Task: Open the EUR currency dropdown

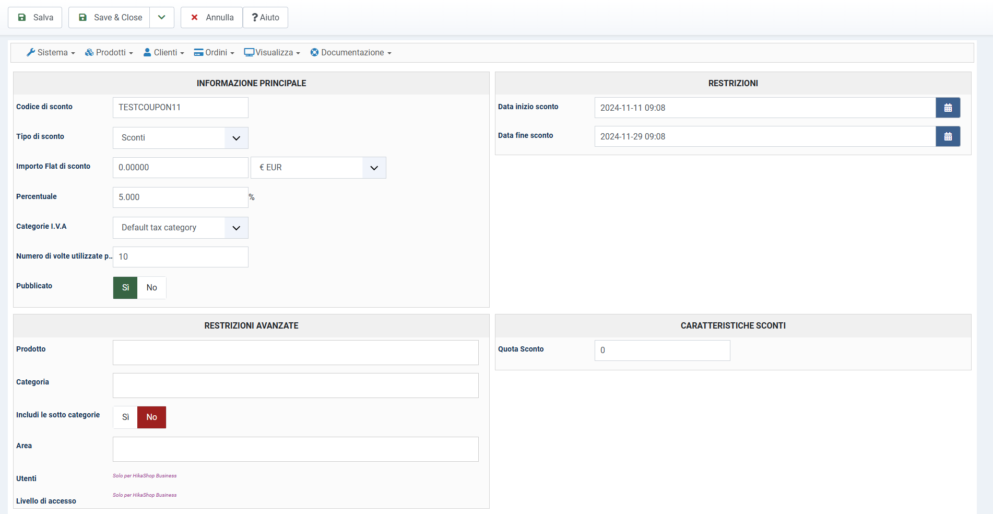Action: (x=318, y=168)
